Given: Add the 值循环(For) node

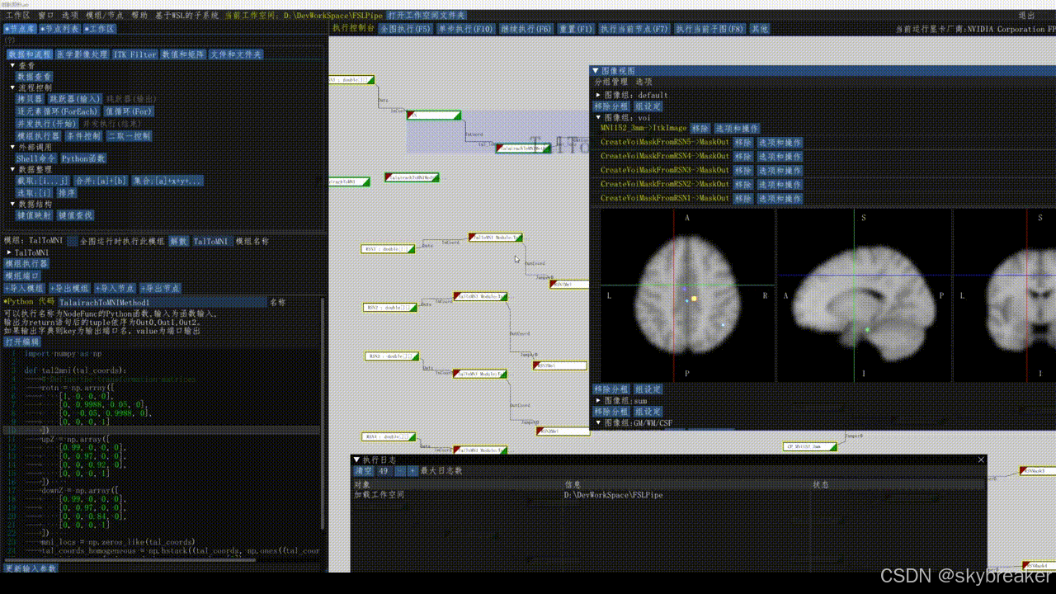Looking at the screenshot, I should [x=128, y=111].
